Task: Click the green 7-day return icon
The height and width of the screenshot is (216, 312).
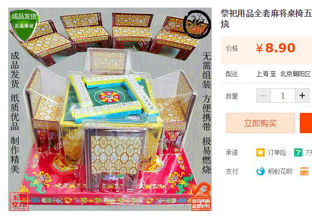Action: 298,152
